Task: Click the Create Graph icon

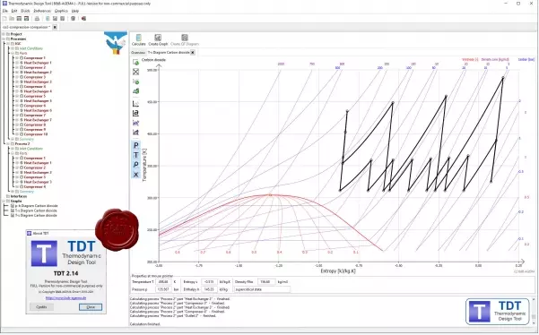Action: click(158, 38)
